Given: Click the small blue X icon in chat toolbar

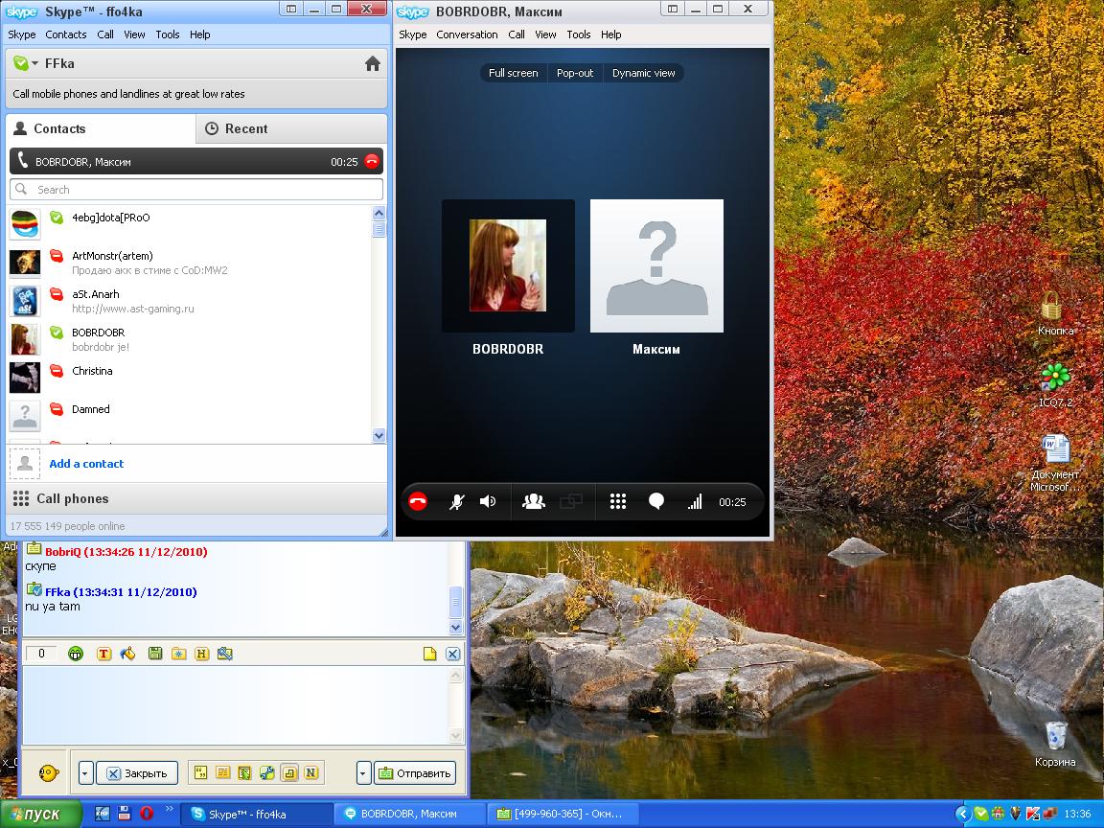Looking at the screenshot, I should pos(452,654).
